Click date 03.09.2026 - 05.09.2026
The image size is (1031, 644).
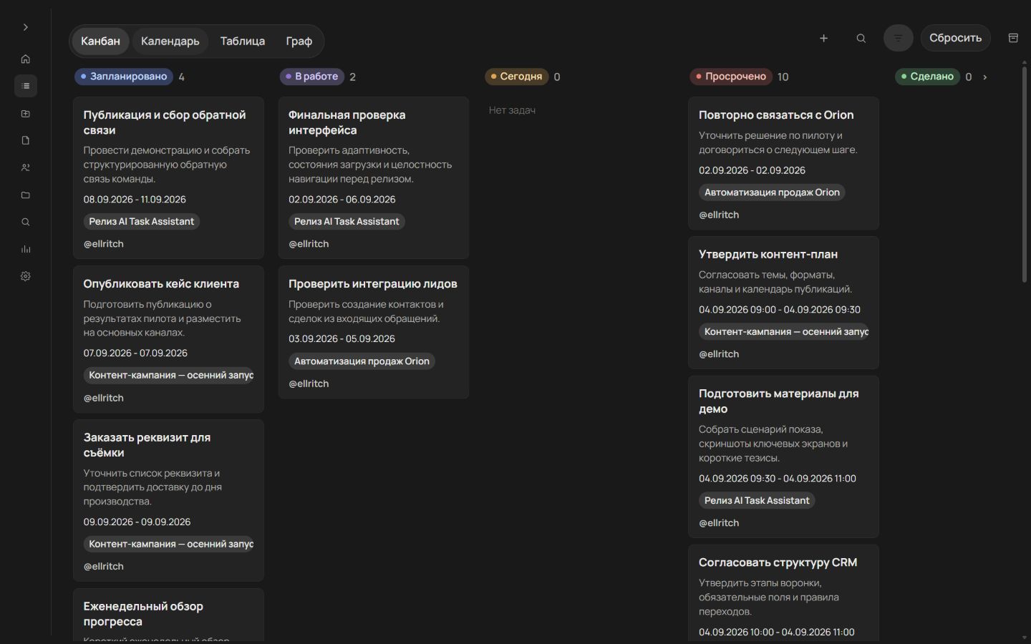342,339
